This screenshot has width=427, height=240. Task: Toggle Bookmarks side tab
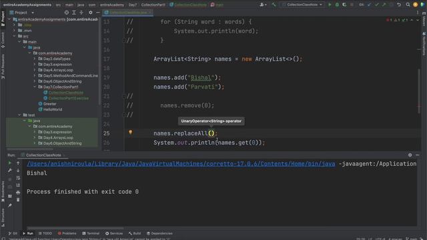(x=3, y=191)
